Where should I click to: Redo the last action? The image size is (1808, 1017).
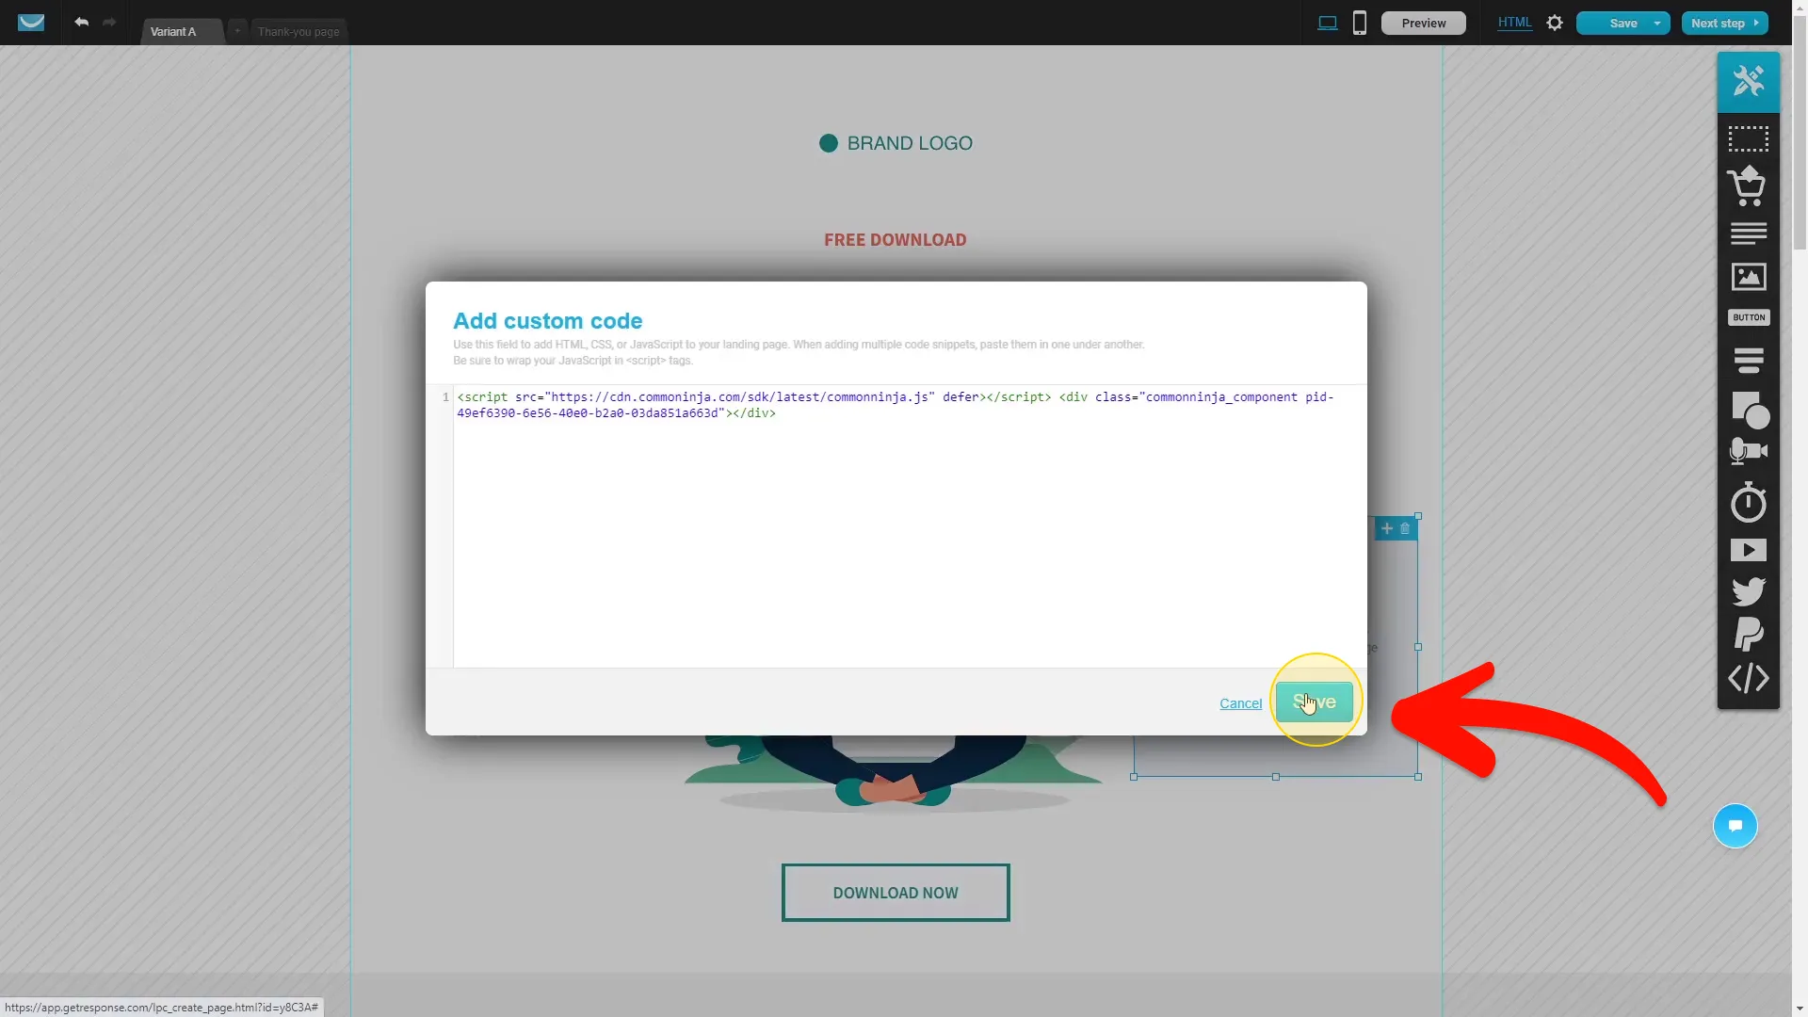(x=109, y=22)
